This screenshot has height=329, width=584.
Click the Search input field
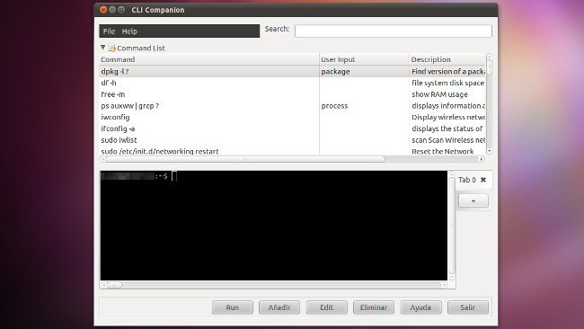(x=393, y=31)
